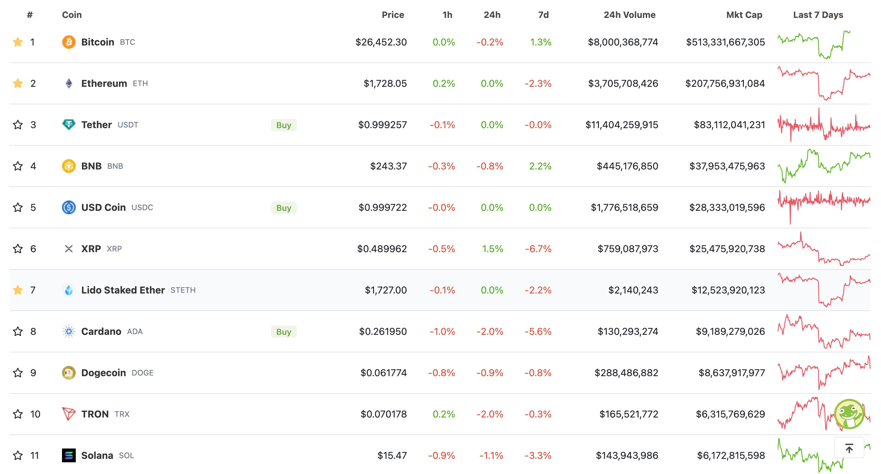The image size is (881, 474).
Task: Click Tether volume $11,404,259,915
Action: 622,125
